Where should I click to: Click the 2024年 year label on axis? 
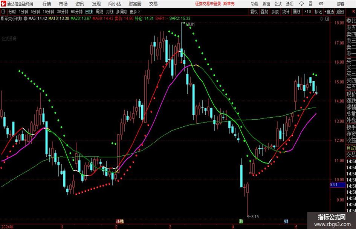(7, 226)
